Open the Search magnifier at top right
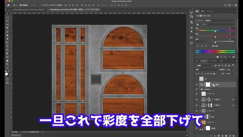Screen dimensions: 243x137 tap(225, 5)
